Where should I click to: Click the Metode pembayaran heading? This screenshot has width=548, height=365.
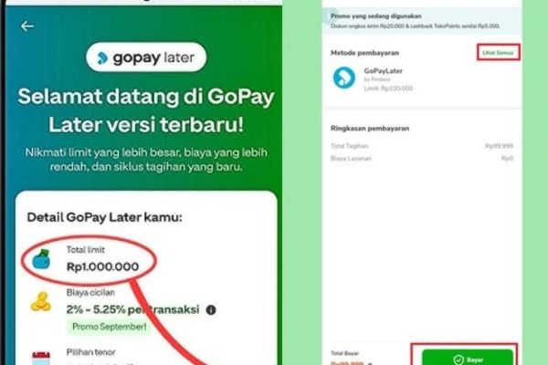pyautogui.click(x=364, y=53)
